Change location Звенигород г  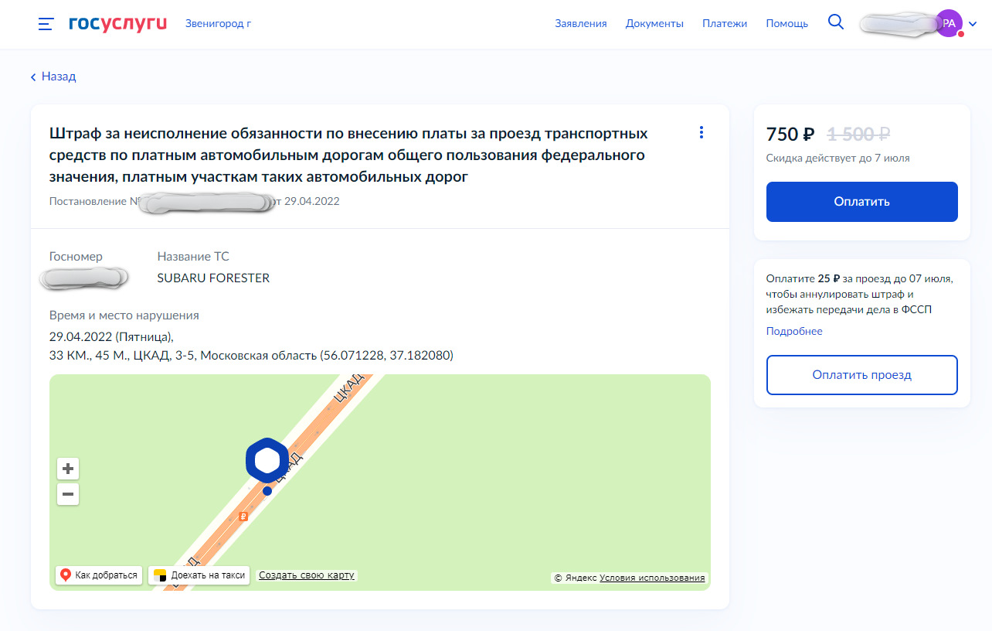pyautogui.click(x=218, y=23)
